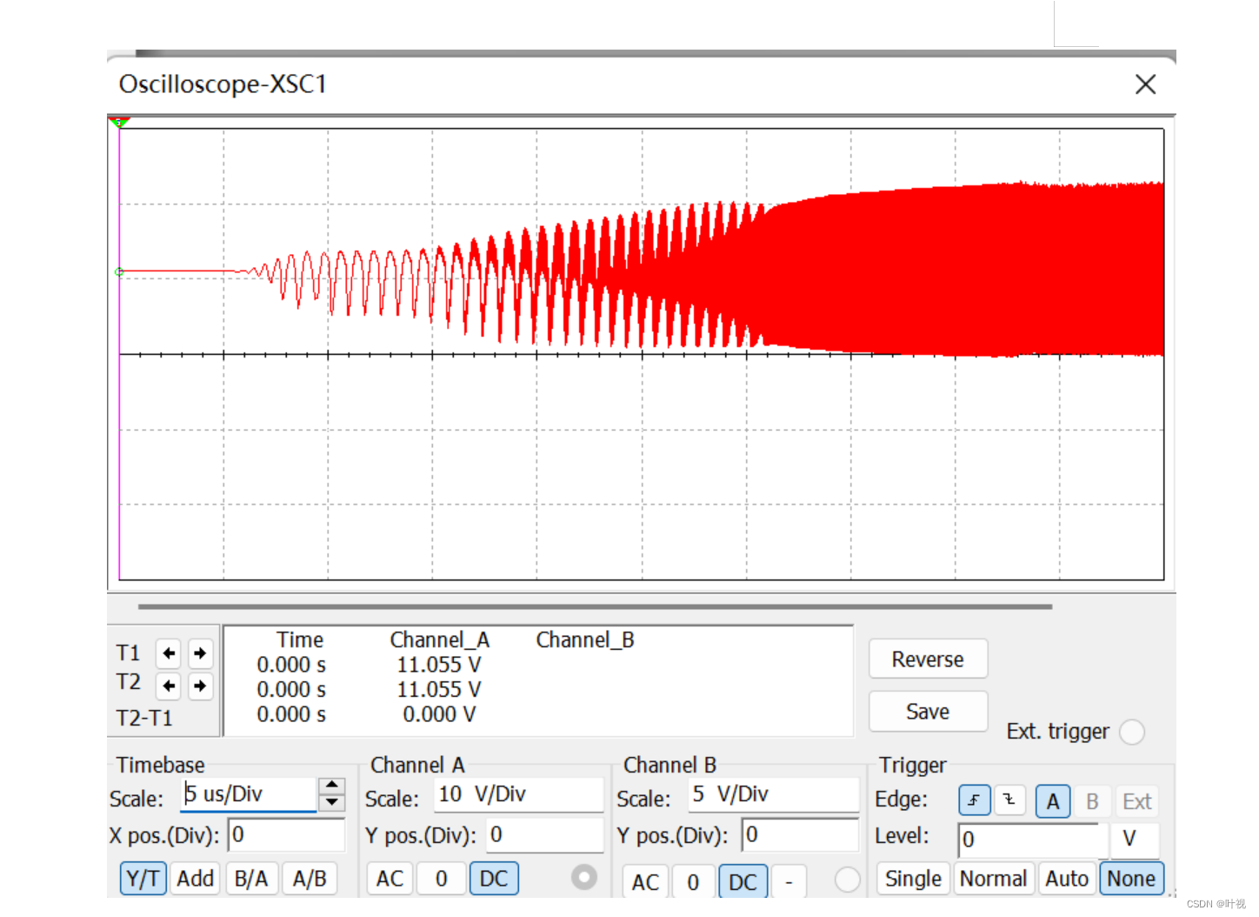Switch display mode to Add

coord(196,879)
